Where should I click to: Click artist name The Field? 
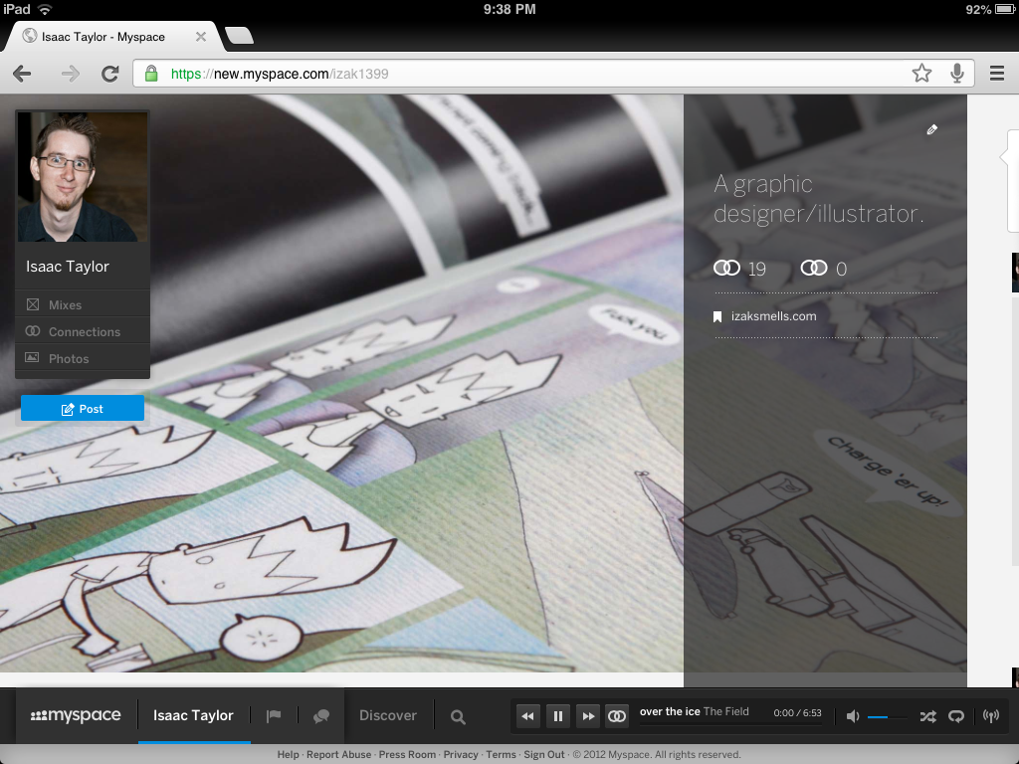[x=725, y=711]
